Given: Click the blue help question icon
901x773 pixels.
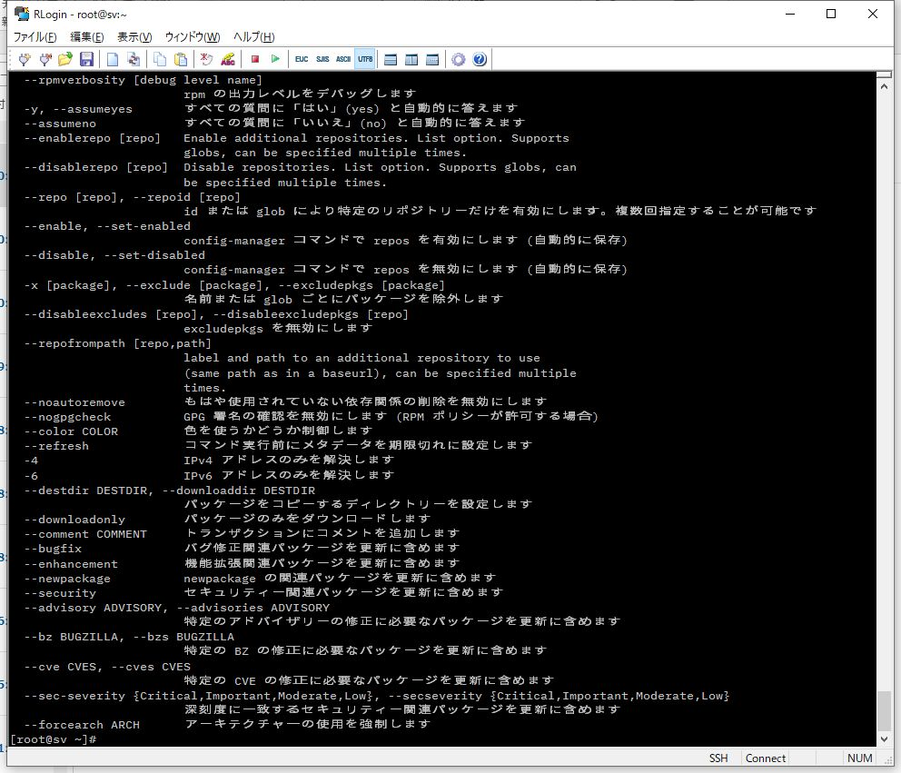Looking at the screenshot, I should [x=480, y=59].
